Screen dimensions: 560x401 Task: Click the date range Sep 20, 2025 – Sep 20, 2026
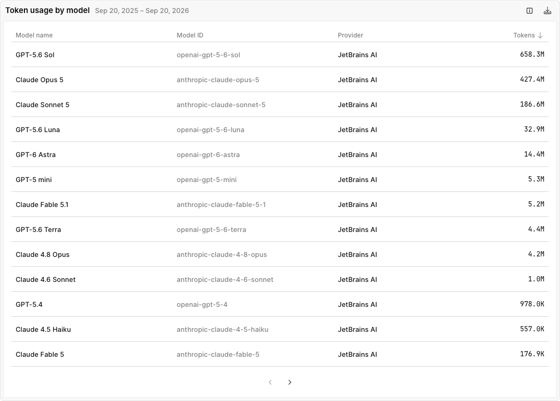pyautogui.click(x=142, y=11)
